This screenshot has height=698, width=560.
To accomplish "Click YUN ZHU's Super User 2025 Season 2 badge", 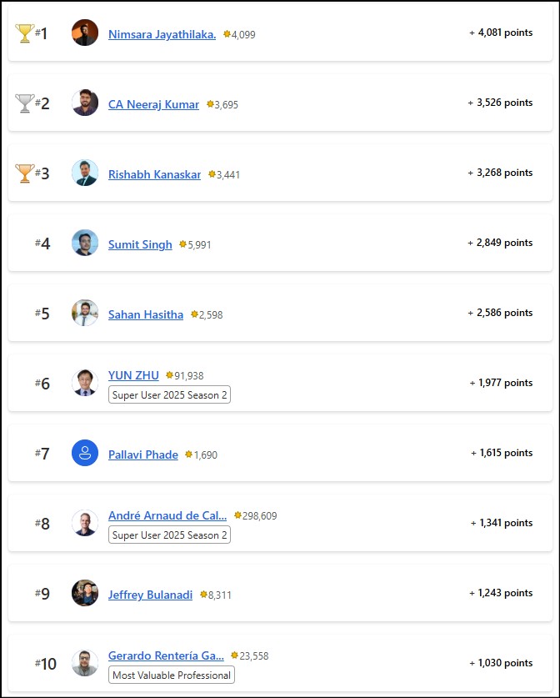I will [170, 394].
